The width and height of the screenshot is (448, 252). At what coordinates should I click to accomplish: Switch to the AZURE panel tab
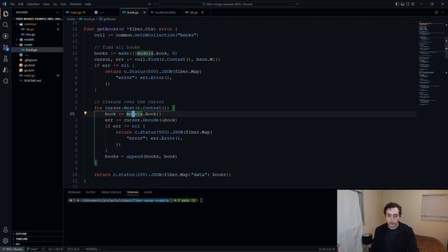point(148,192)
